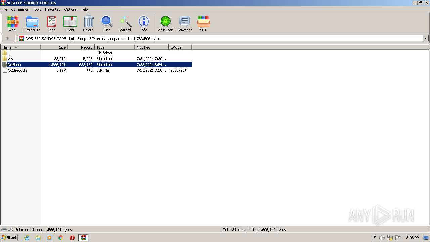Click the Add files toolbar icon
Image resolution: width=430 pixels, height=242 pixels.
(12, 24)
